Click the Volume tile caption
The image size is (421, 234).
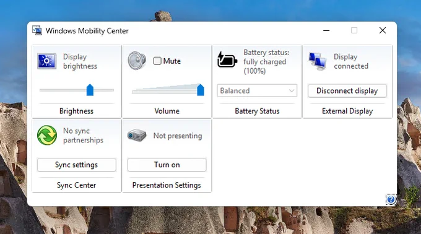[x=167, y=111]
